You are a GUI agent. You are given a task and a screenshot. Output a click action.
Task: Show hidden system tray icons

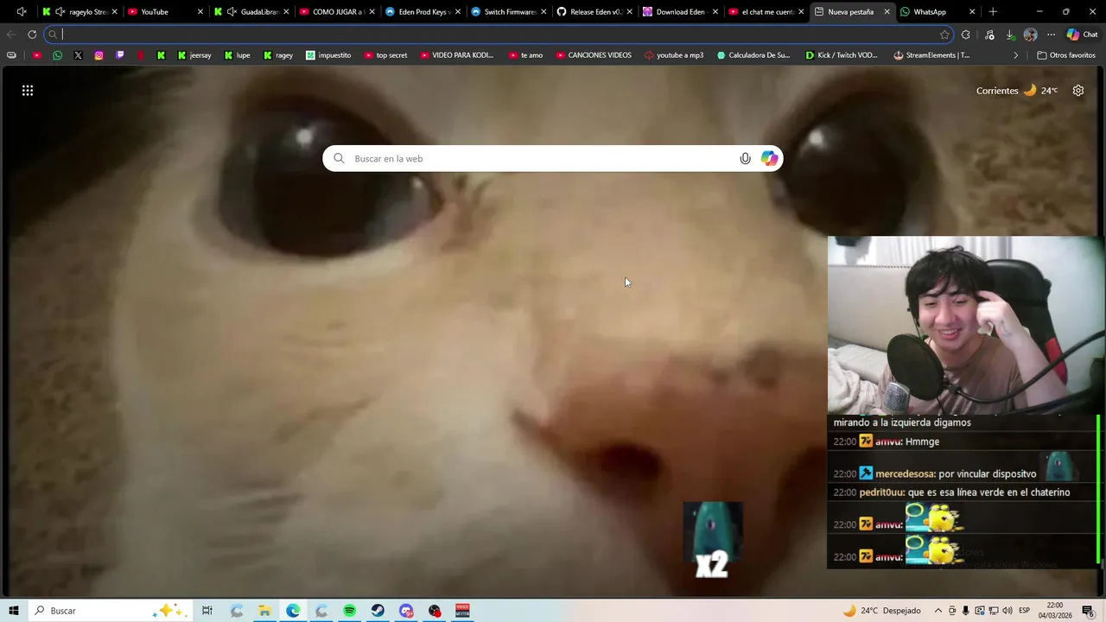(x=938, y=611)
